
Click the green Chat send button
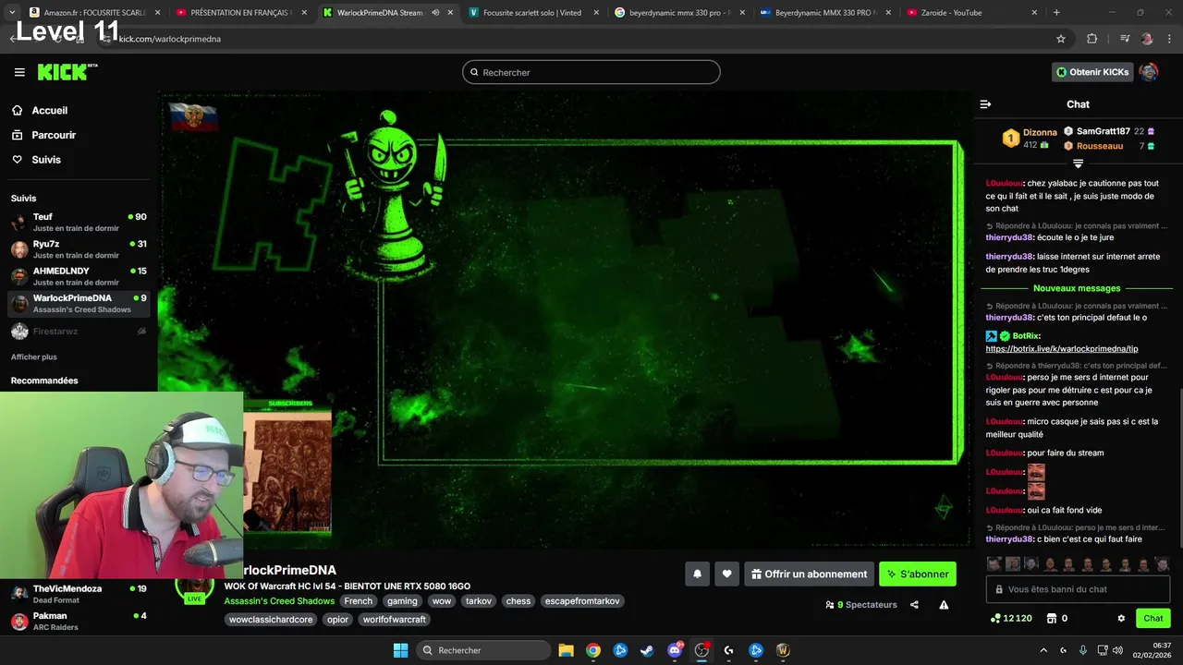pos(1153,618)
